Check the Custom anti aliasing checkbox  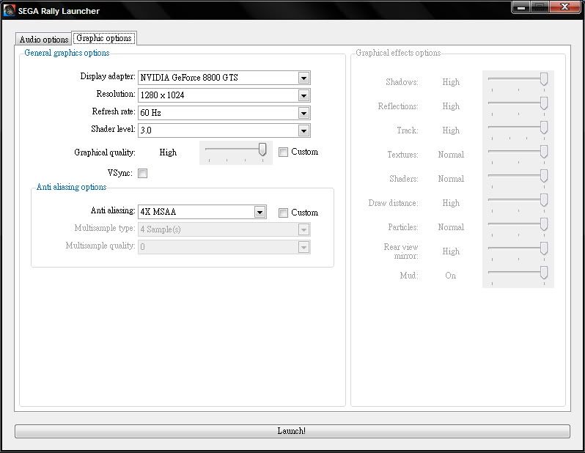point(283,213)
